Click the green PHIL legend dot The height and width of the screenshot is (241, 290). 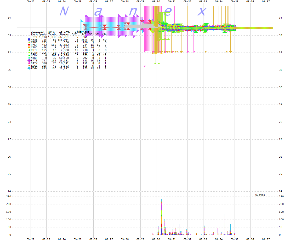click(29, 50)
